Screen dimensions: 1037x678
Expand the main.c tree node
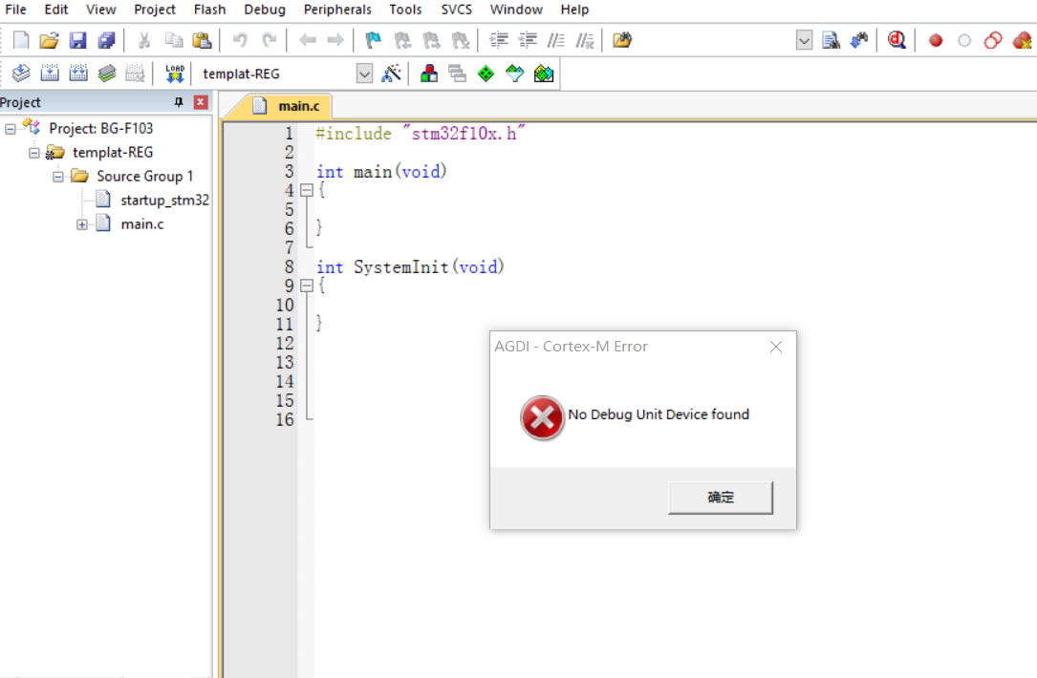[x=81, y=222]
